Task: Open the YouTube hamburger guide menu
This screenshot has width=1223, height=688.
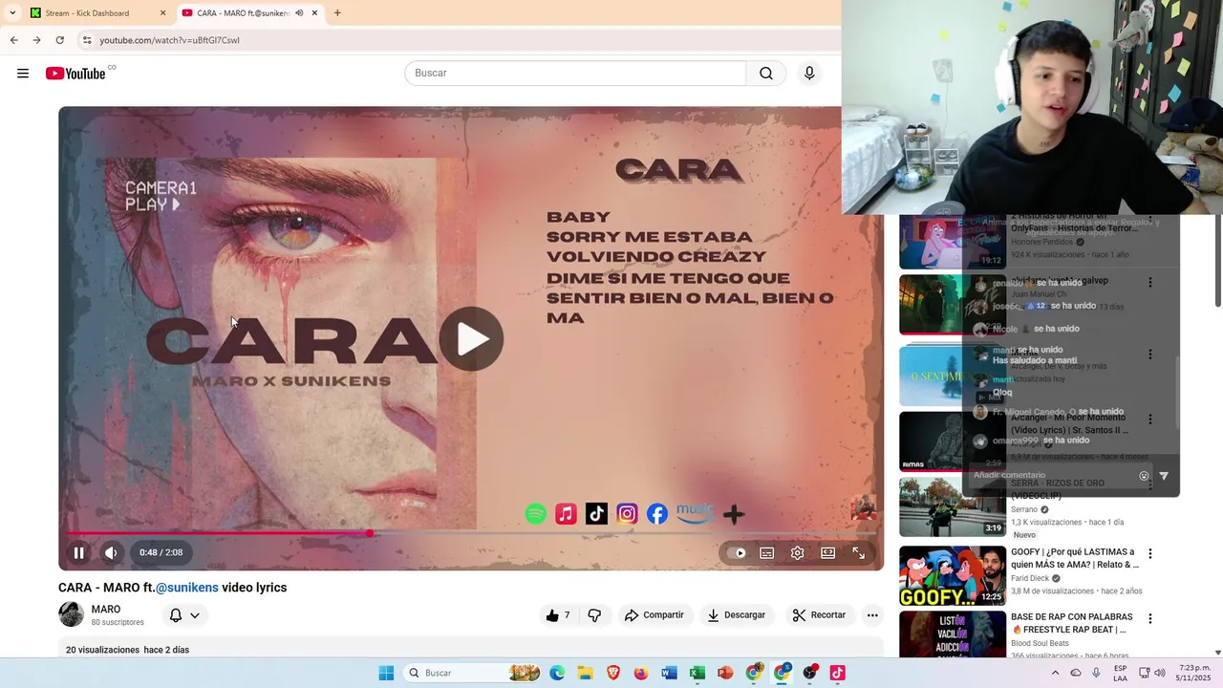Action: 23,74
